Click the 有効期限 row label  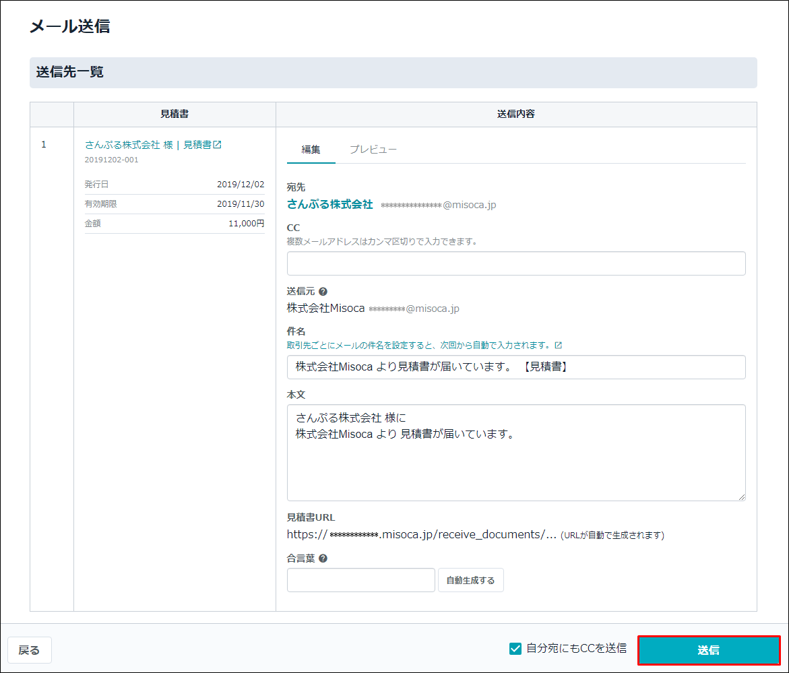tap(100, 204)
